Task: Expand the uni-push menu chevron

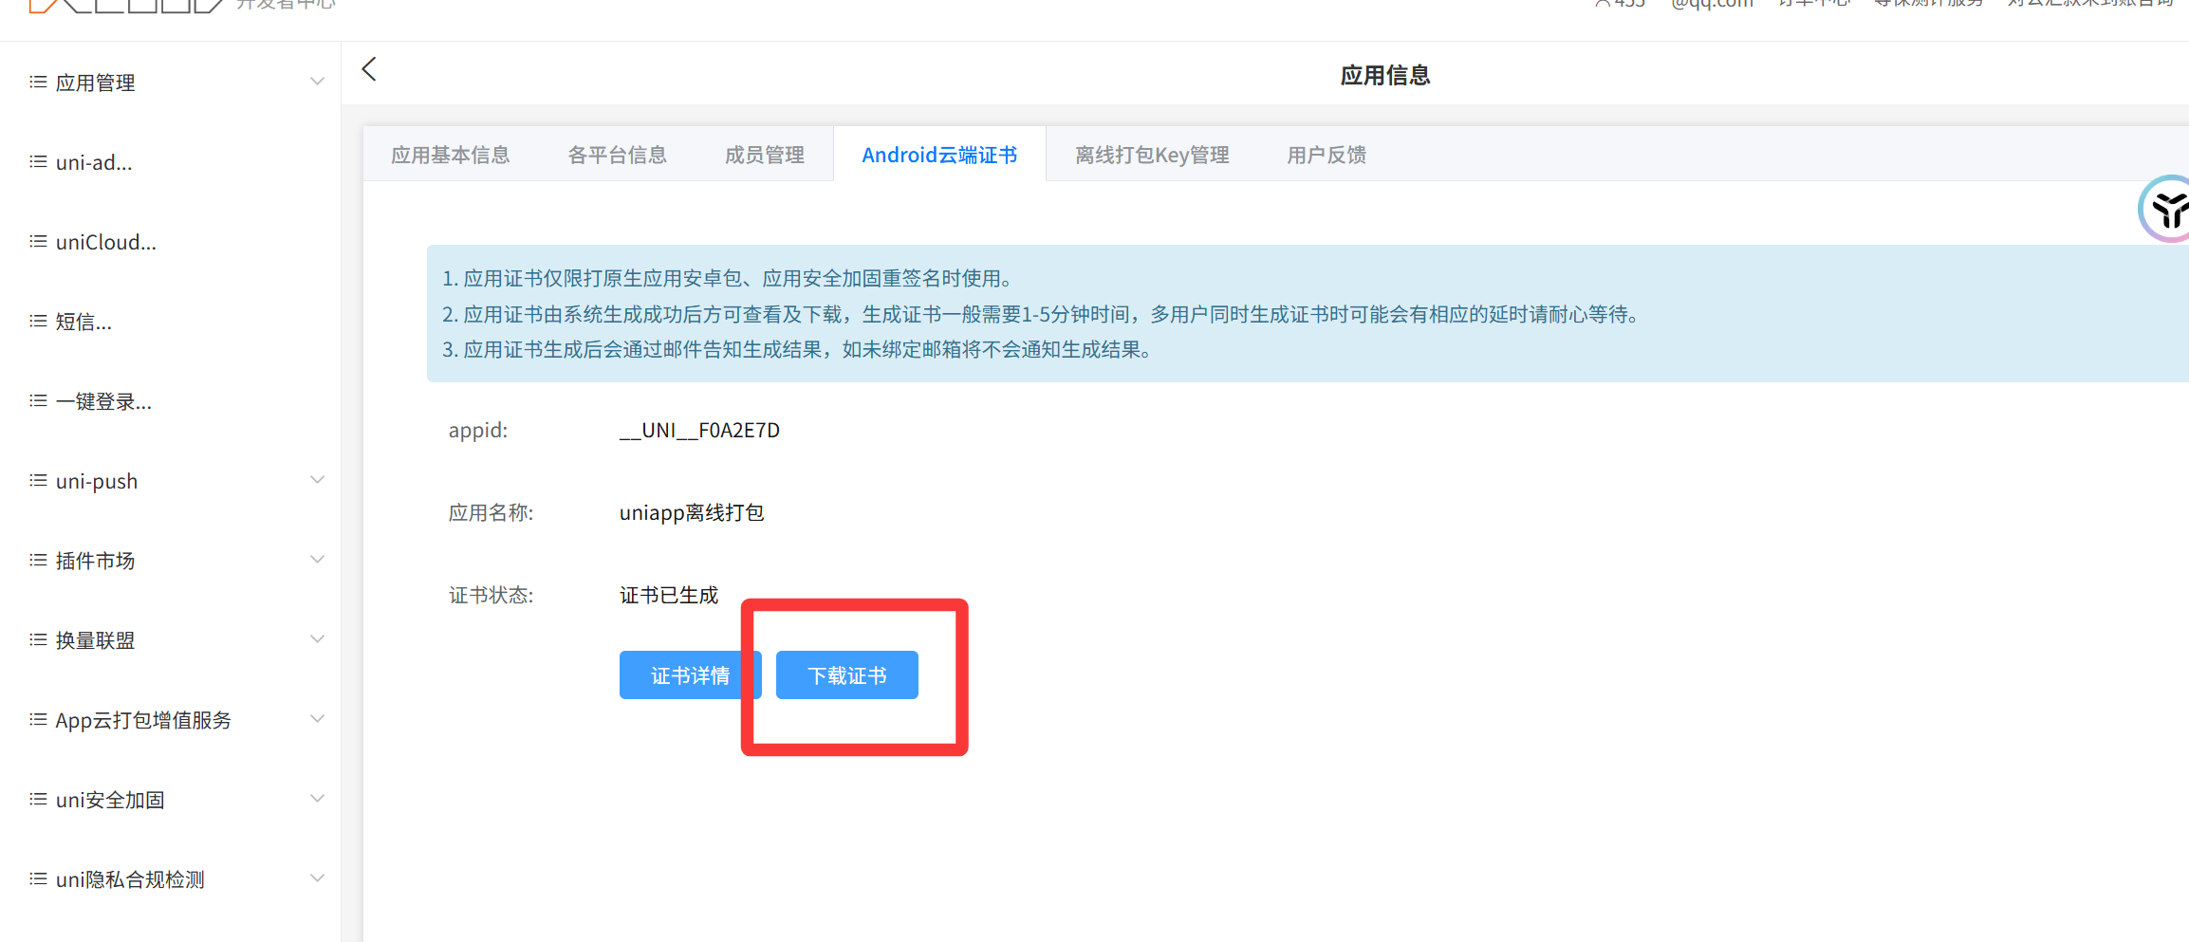Action: coord(318,480)
